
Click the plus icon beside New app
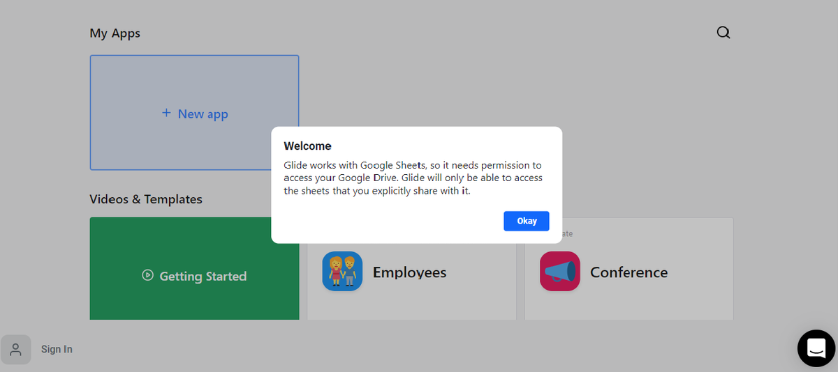(166, 113)
